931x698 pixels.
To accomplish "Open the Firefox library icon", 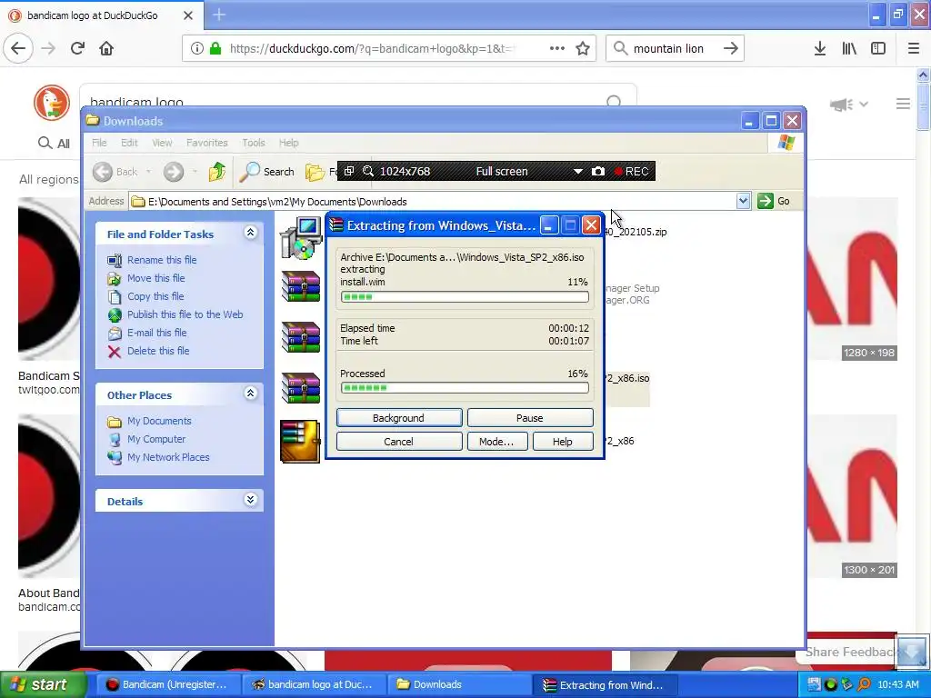I will coord(849,48).
